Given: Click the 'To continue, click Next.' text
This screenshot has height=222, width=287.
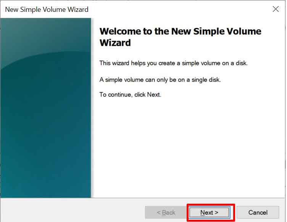Looking at the screenshot, I should click(x=130, y=95).
